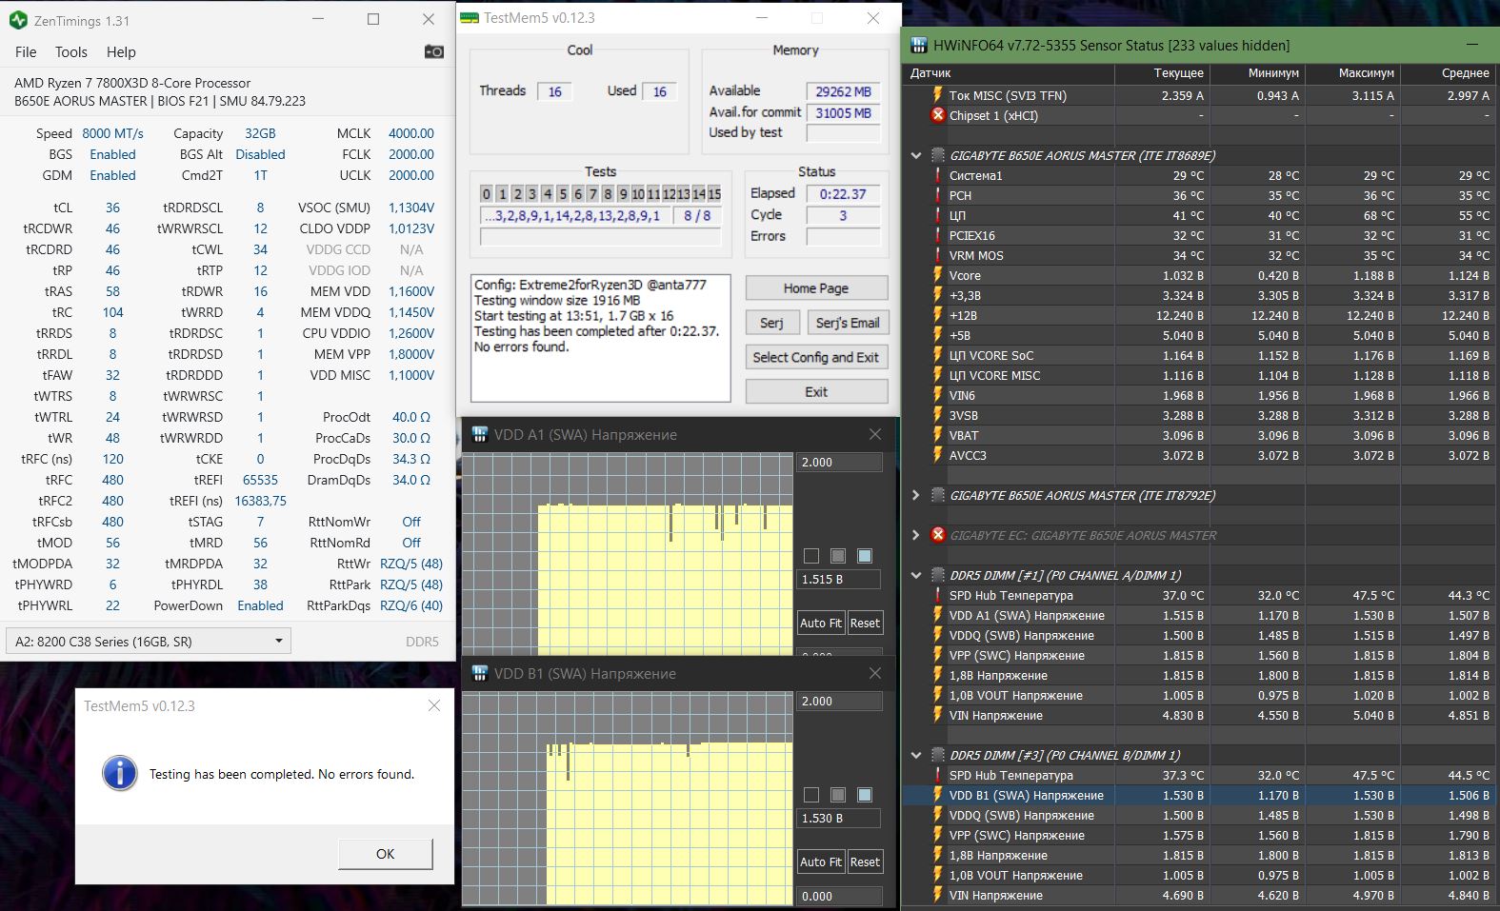This screenshot has height=911, width=1500.
Task: Click the Select Config and Exit button
Action: coord(815,357)
